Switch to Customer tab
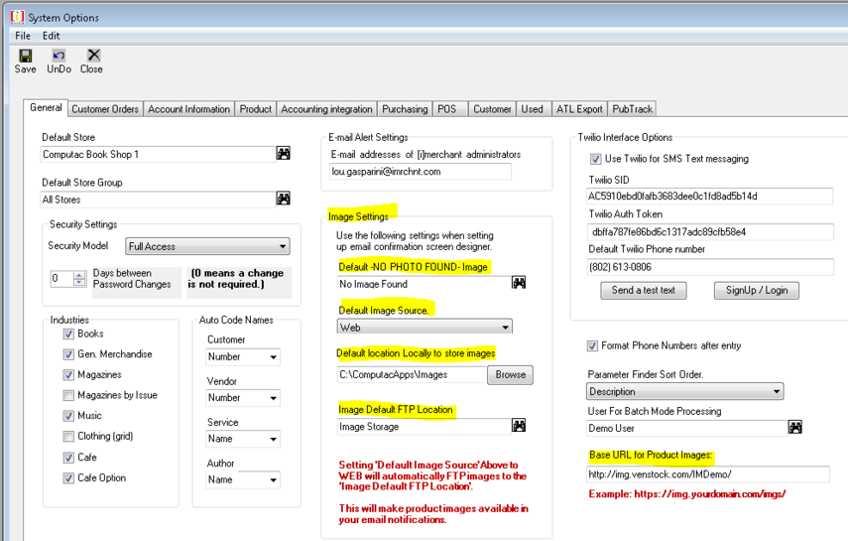Screen dimensions: 848x541 tap(492, 109)
